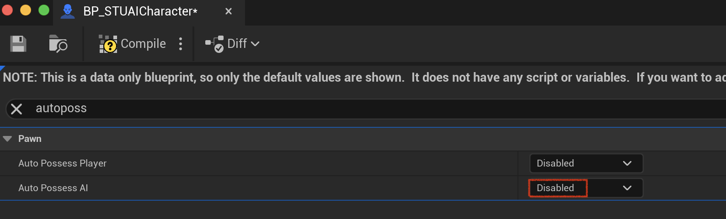The width and height of the screenshot is (726, 219).
Task: Select the Auto Possess Player property row
Action: coord(363,163)
